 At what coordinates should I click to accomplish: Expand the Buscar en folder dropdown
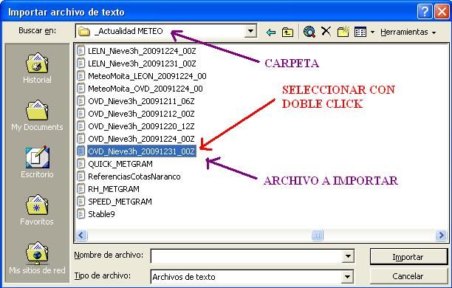(250, 31)
